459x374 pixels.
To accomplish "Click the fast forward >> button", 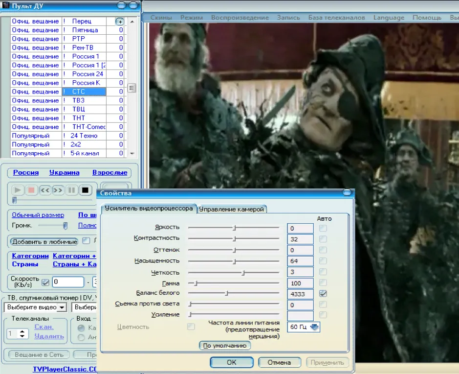I will tap(58, 190).
